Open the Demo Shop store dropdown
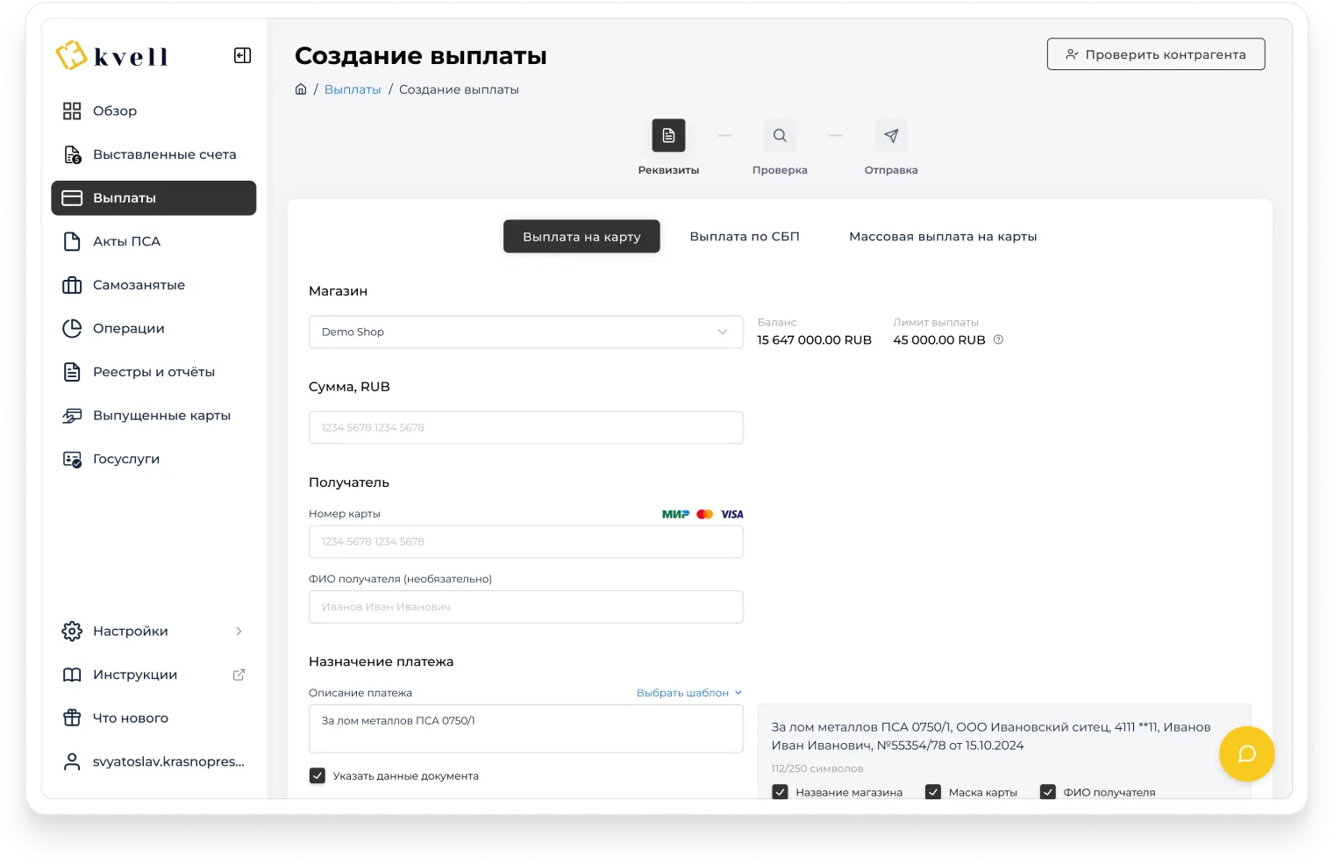 (525, 332)
